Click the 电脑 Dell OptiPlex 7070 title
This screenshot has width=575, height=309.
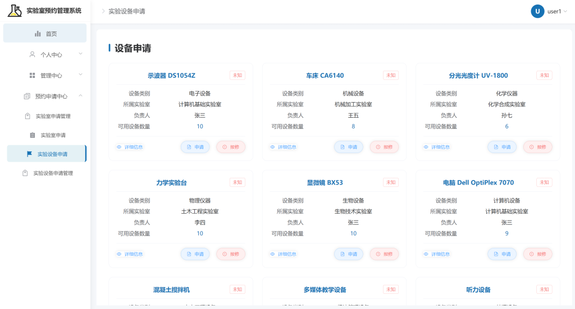[478, 182]
